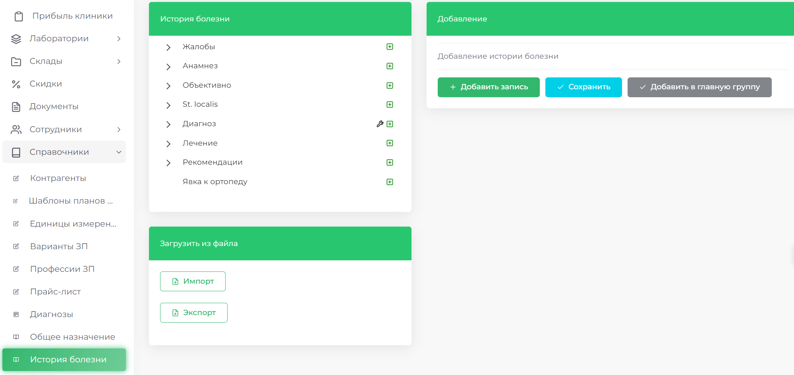The width and height of the screenshot is (794, 375).
Task: Select the Рекомендации tree label
Action: pos(213,162)
